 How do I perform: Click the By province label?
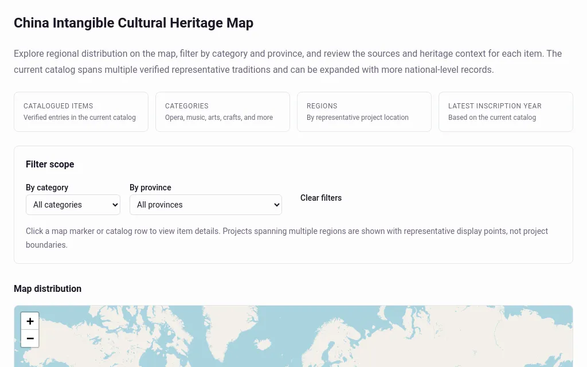pyautogui.click(x=150, y=188)
